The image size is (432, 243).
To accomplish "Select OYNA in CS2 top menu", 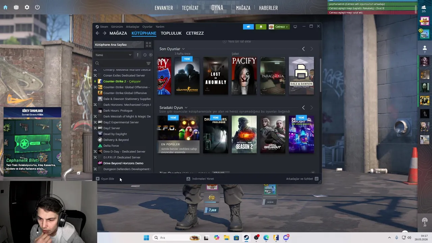I will pos(217,7).
